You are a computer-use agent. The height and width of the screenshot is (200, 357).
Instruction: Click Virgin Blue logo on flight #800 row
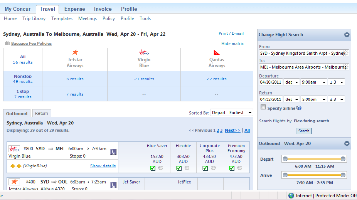[14, 149]
